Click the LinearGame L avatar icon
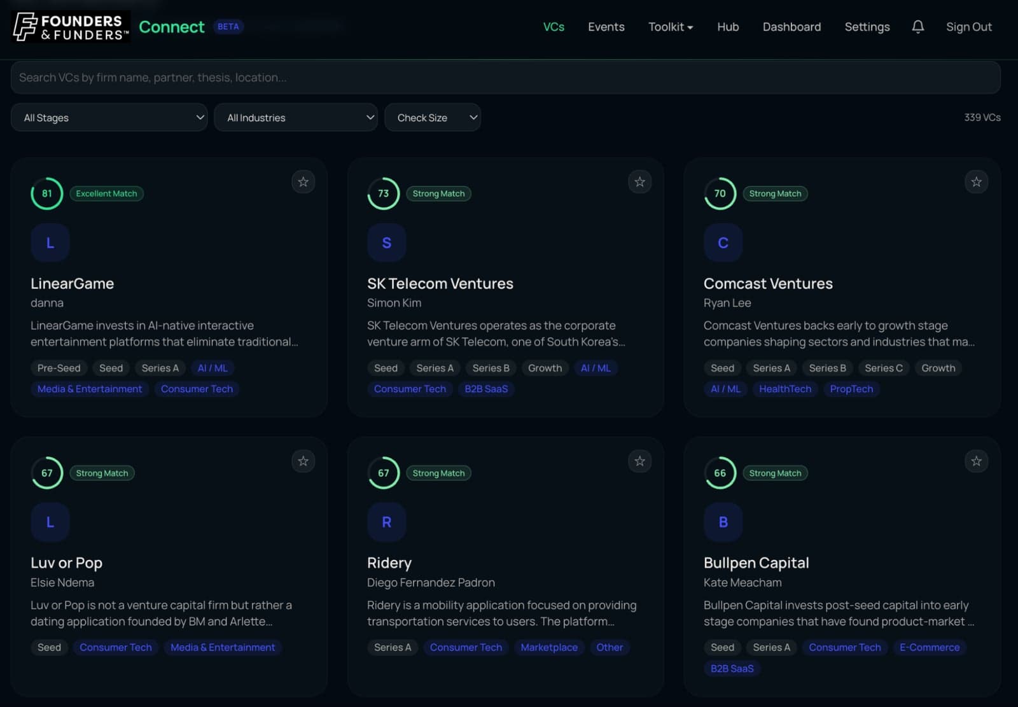Viewport: 1018px width, 707px height. [x=50, y=243]
